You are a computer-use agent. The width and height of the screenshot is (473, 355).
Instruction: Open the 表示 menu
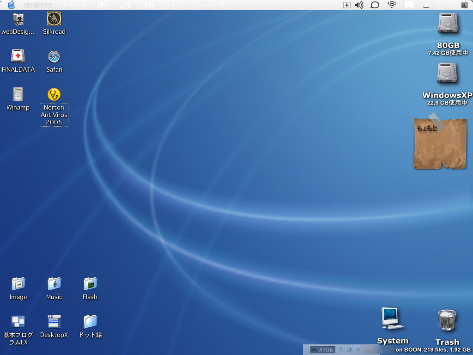point(126,5)
